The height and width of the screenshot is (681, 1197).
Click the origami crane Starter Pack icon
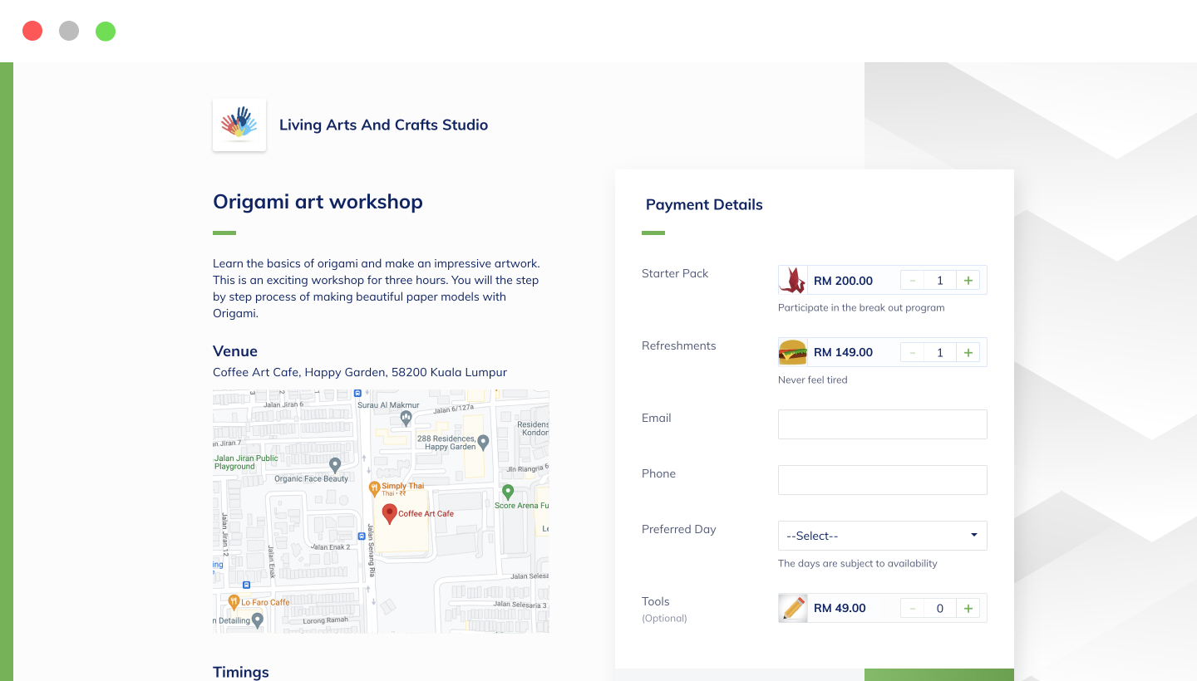pyautogui.click(x=793, y=280)
